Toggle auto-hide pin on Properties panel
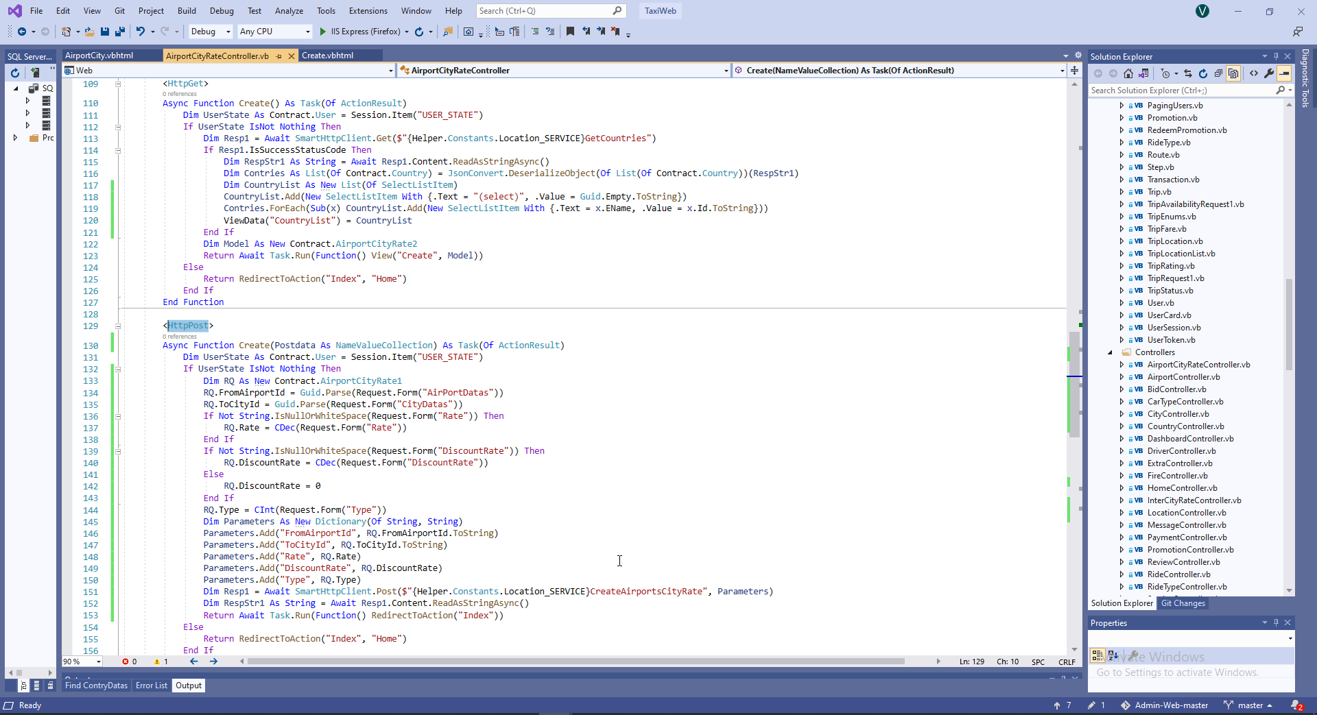 (1277, 622)
